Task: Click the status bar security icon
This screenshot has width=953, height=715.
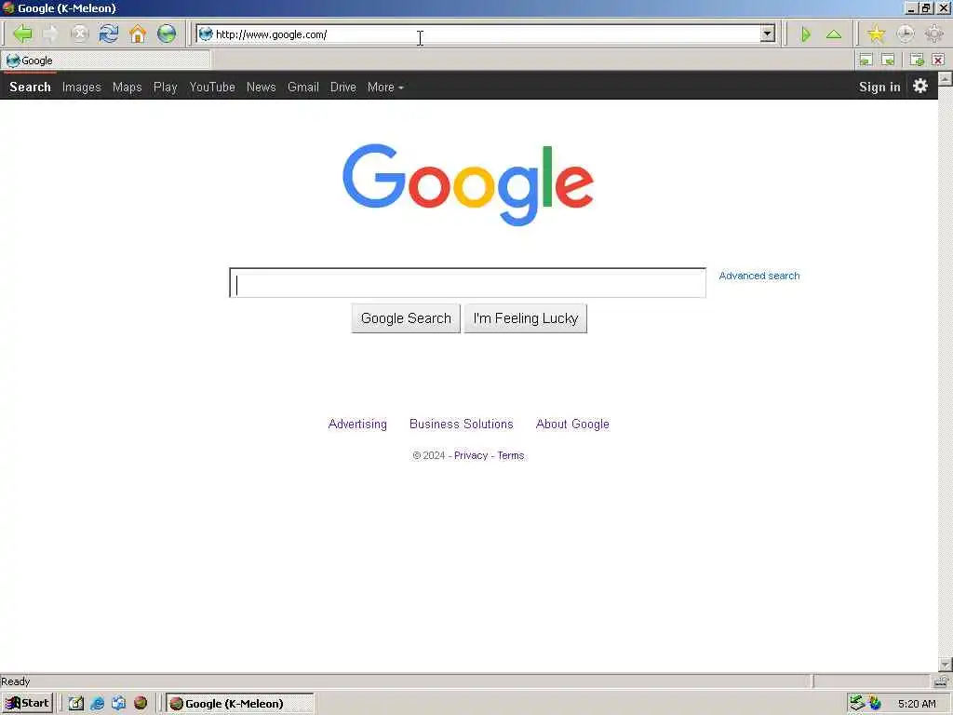Action: point(942,681)
